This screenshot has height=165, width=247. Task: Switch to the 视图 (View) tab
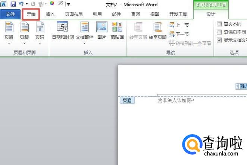[154, 14]
